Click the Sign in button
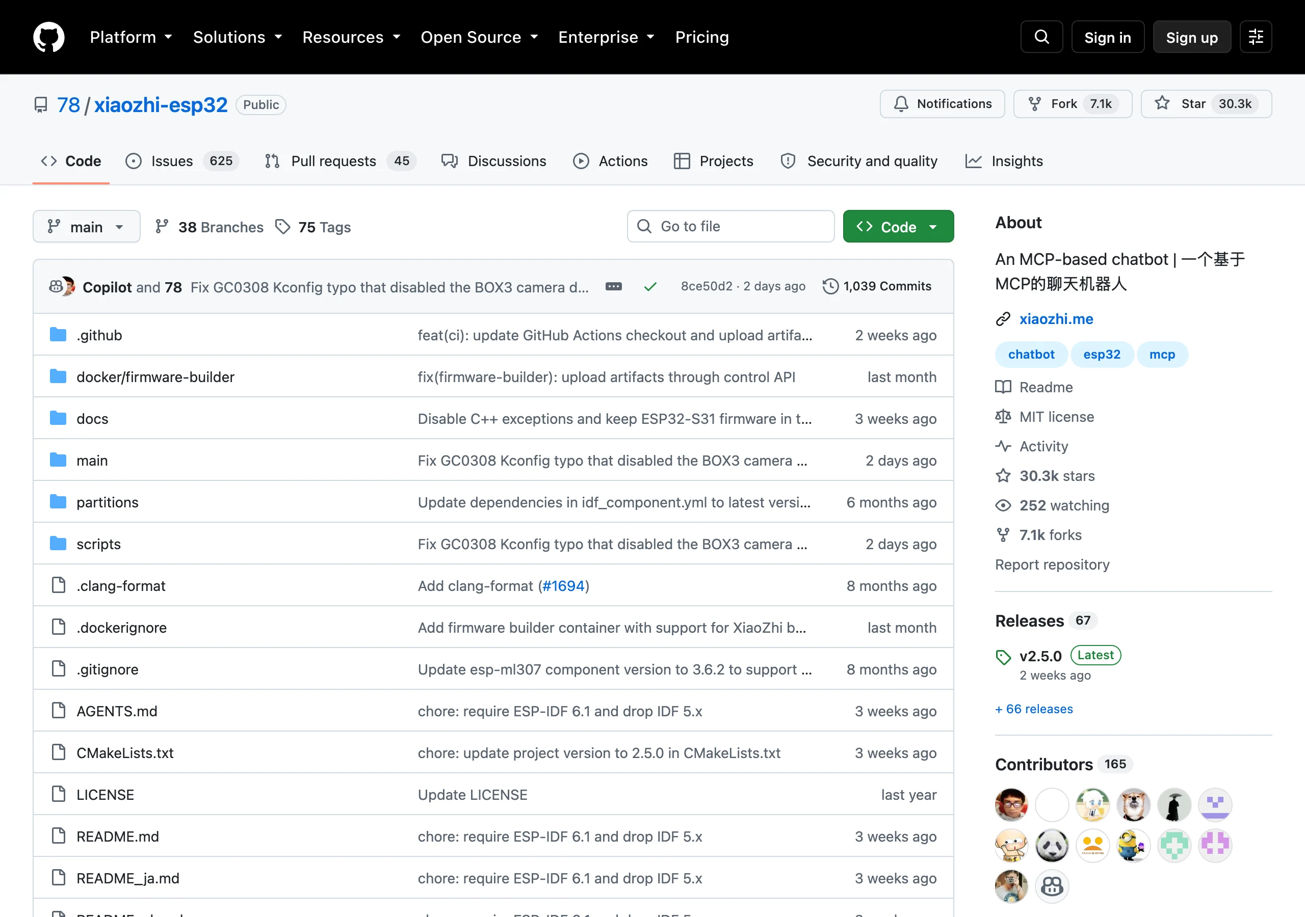Viewport: 1305px width, 917px height. tap(1107, 37)
